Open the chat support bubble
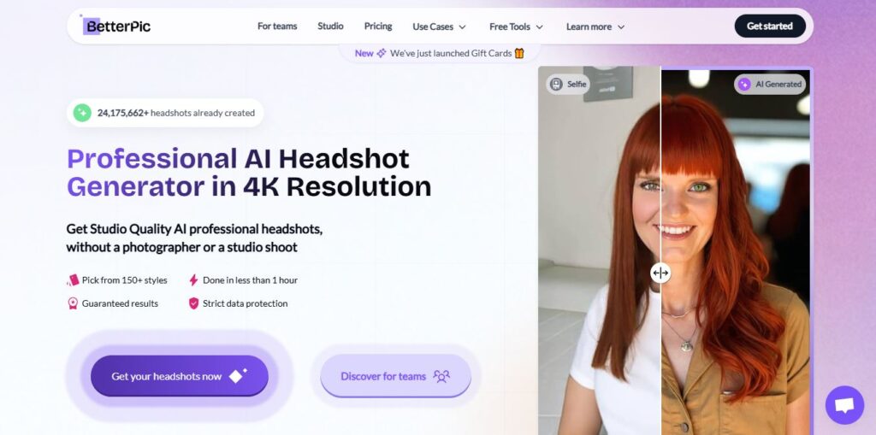Screen dimensions: 876x435 click(843, 405)
